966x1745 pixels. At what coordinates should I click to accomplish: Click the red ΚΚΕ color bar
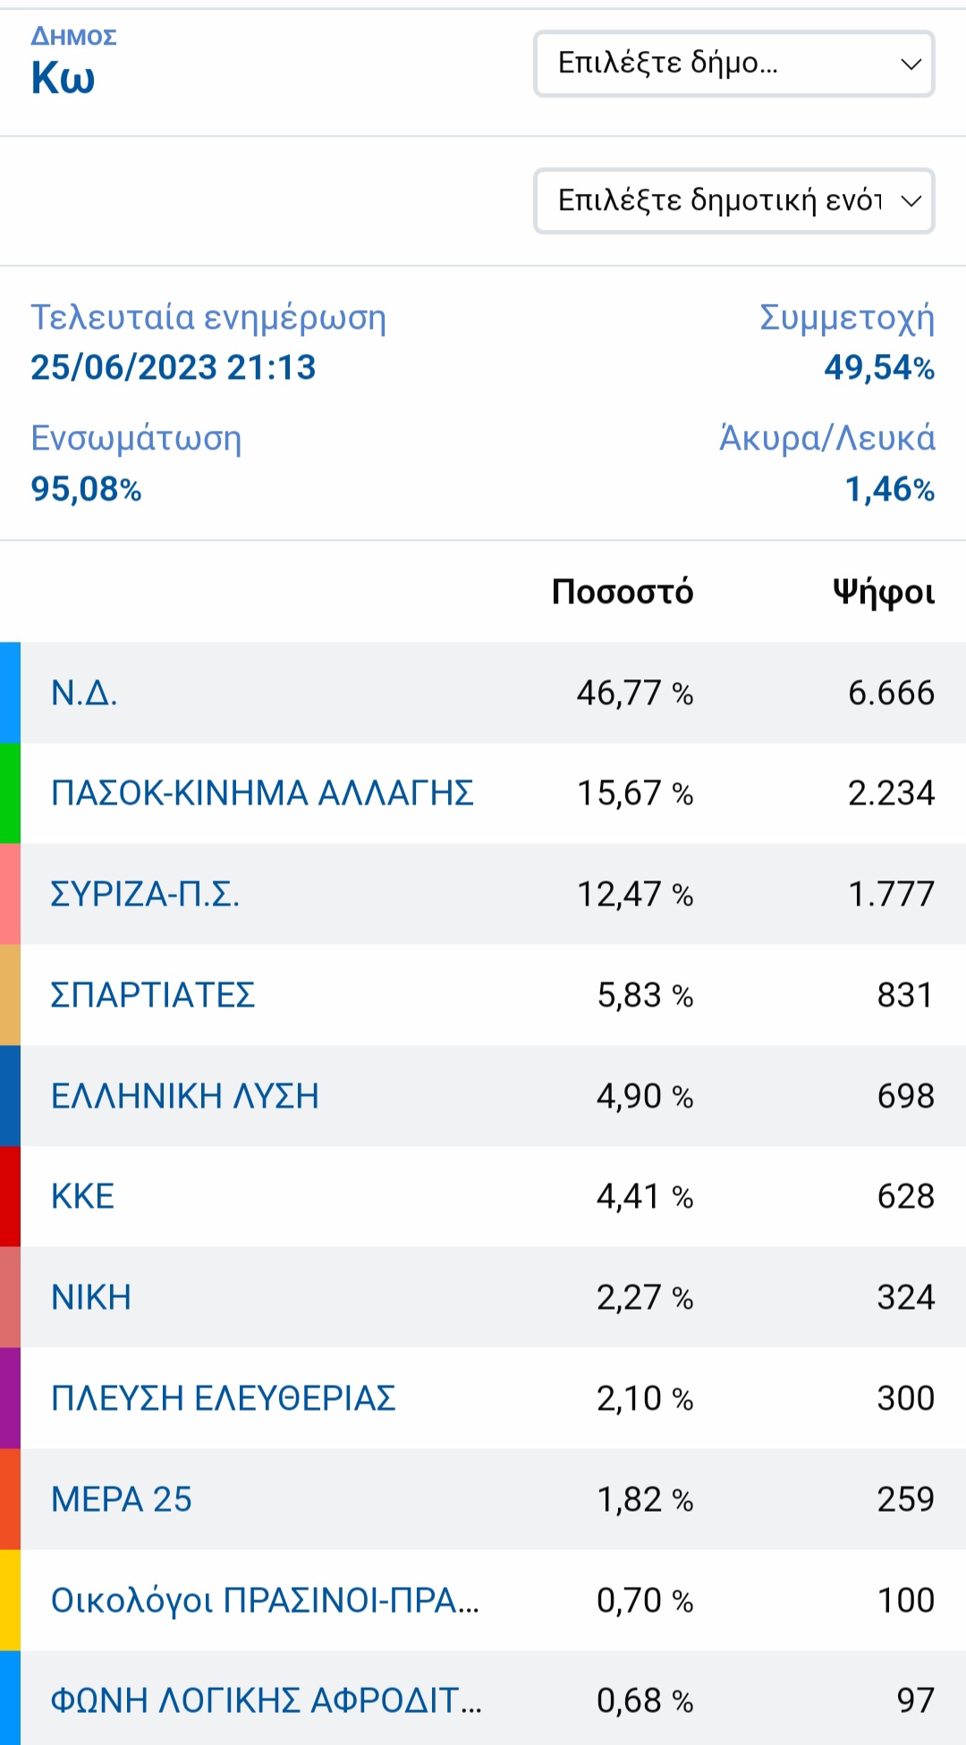[10, 1196]
